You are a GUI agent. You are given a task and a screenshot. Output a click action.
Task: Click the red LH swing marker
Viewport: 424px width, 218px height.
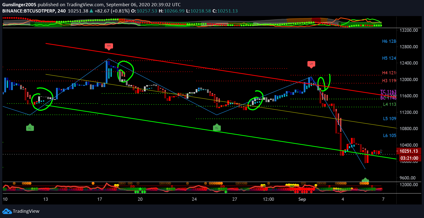311,64
